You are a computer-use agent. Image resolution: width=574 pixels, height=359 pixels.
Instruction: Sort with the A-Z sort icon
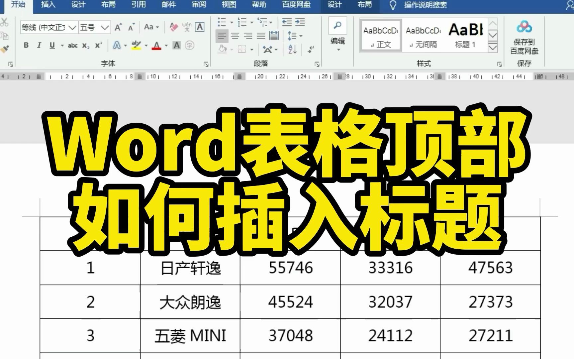pyautogui.click(x=293, y=50)
